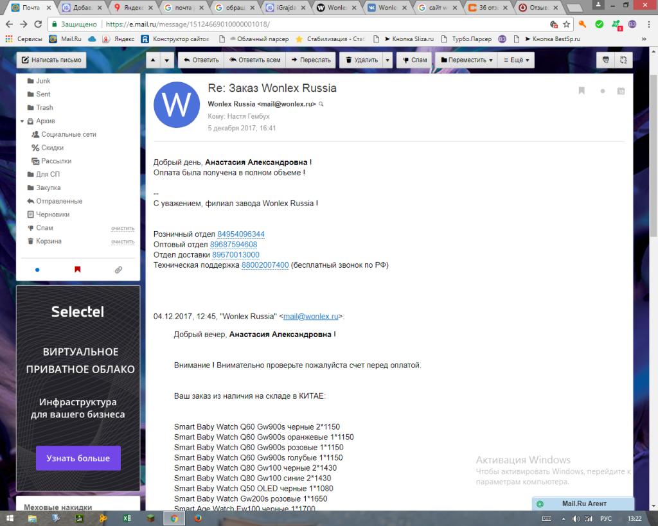
Task: Click delivery phone number 89670013000
Action: coord(236,255)
